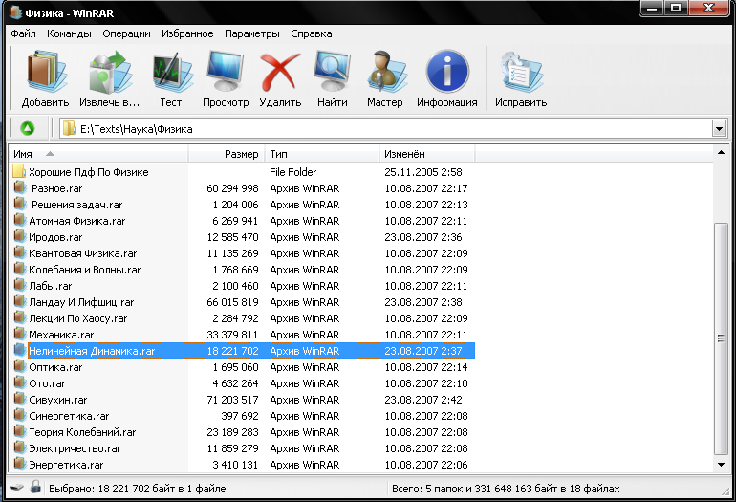Open the Параметры menu
Viewport: 736px width, 502px height.
coord(252,33)
